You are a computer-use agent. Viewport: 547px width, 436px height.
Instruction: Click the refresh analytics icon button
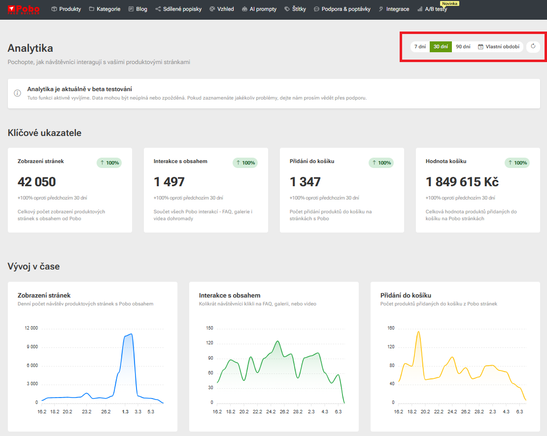tap(533, 46)
